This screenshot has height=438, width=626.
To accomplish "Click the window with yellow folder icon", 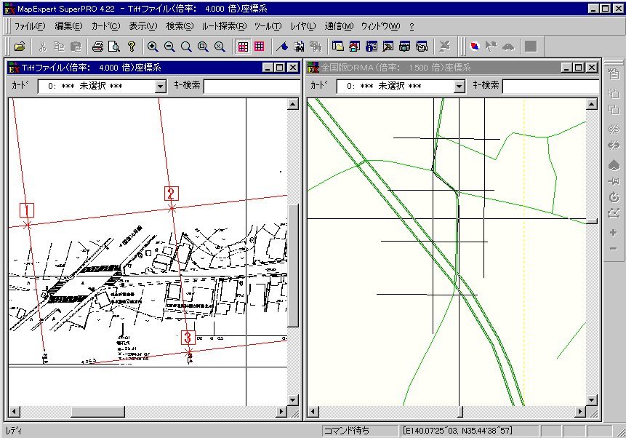I will coord(338,47).
